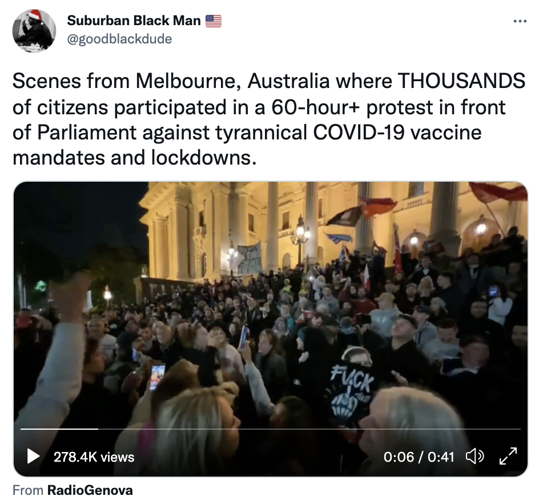Viewport: 539px width, 504px height.
Task: Click the COVID-19 text in tweet
Action: click(x=359, y=133)
